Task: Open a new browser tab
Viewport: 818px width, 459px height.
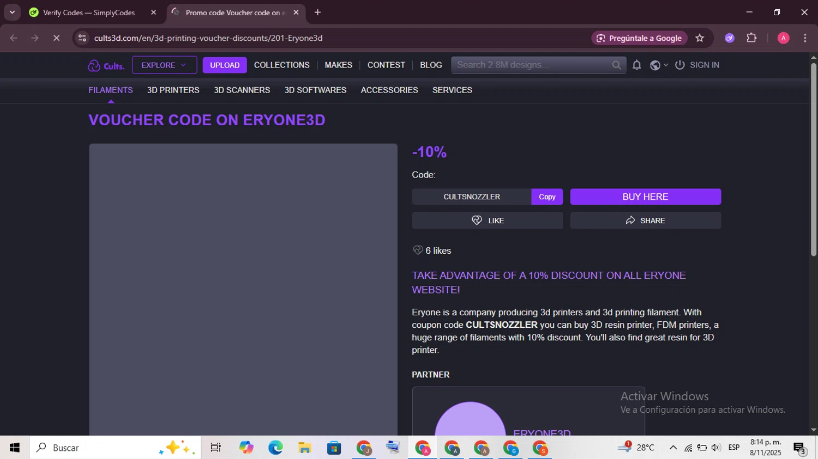Action: (317, 13)
